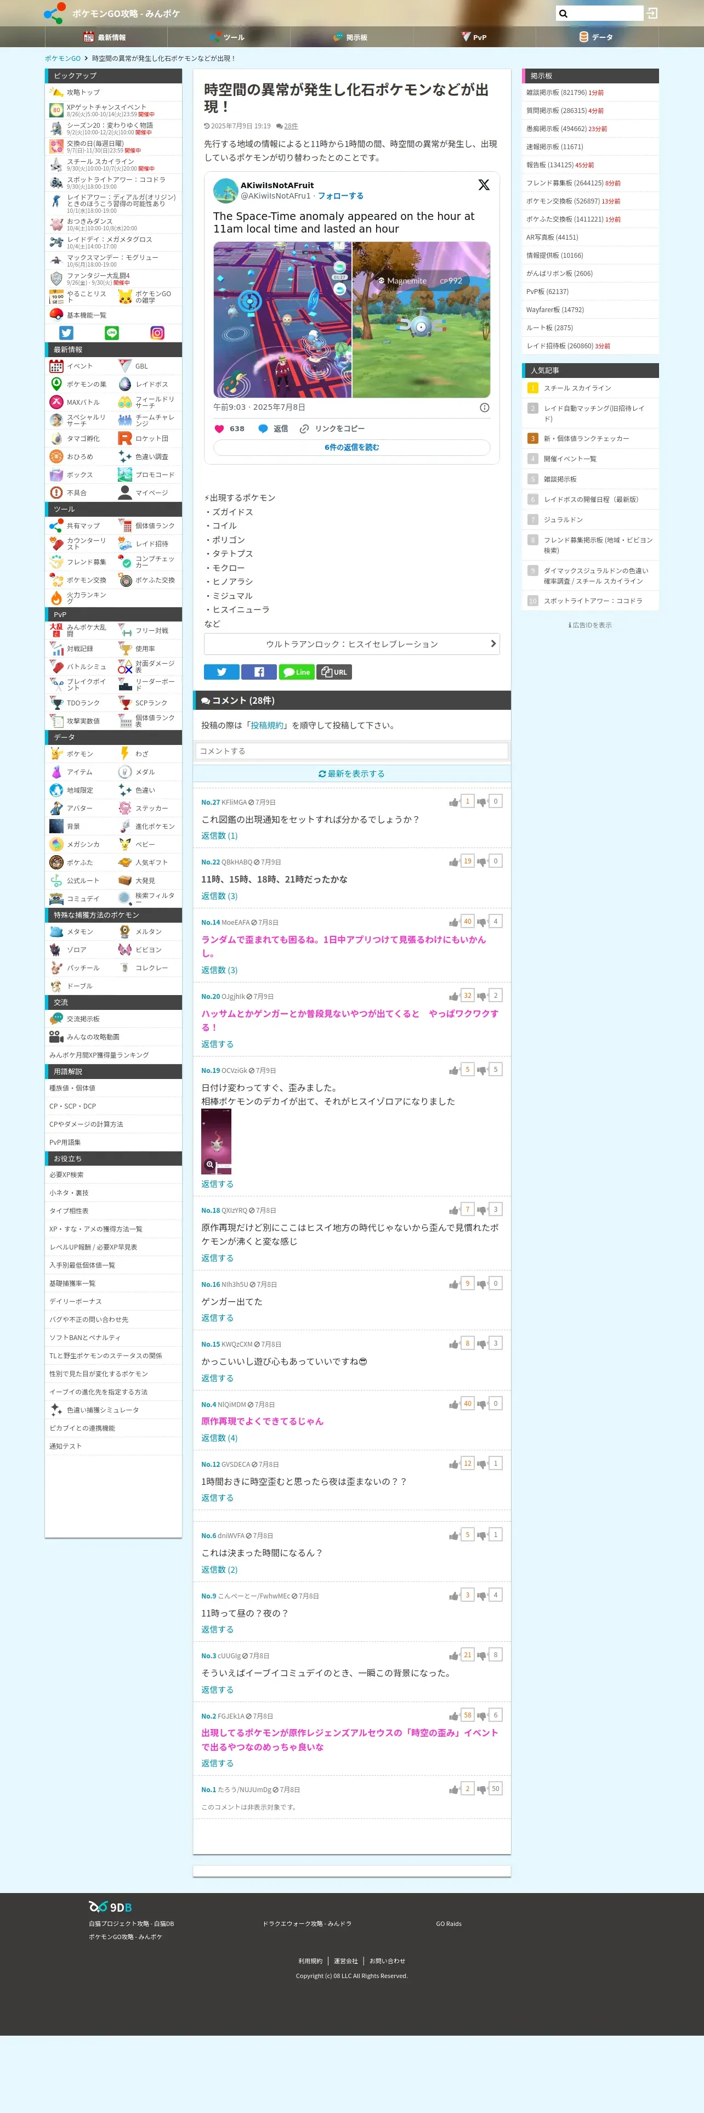Click the X logo on embedded tweet
Viewport: 704px width, 2113px height.
(x=484, y=185)
